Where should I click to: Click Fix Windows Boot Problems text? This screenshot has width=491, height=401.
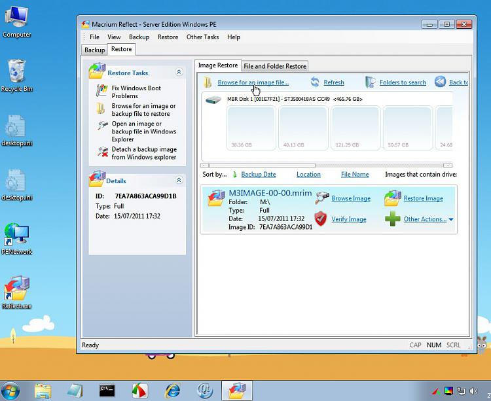pyautogui.click(x=136, y=92)
